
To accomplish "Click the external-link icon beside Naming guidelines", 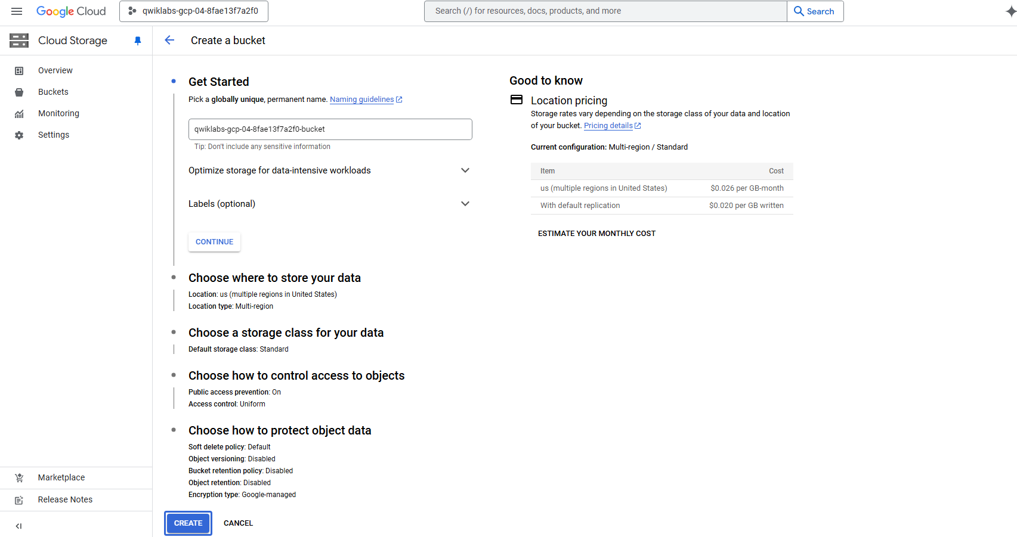I will click(399, 100).
